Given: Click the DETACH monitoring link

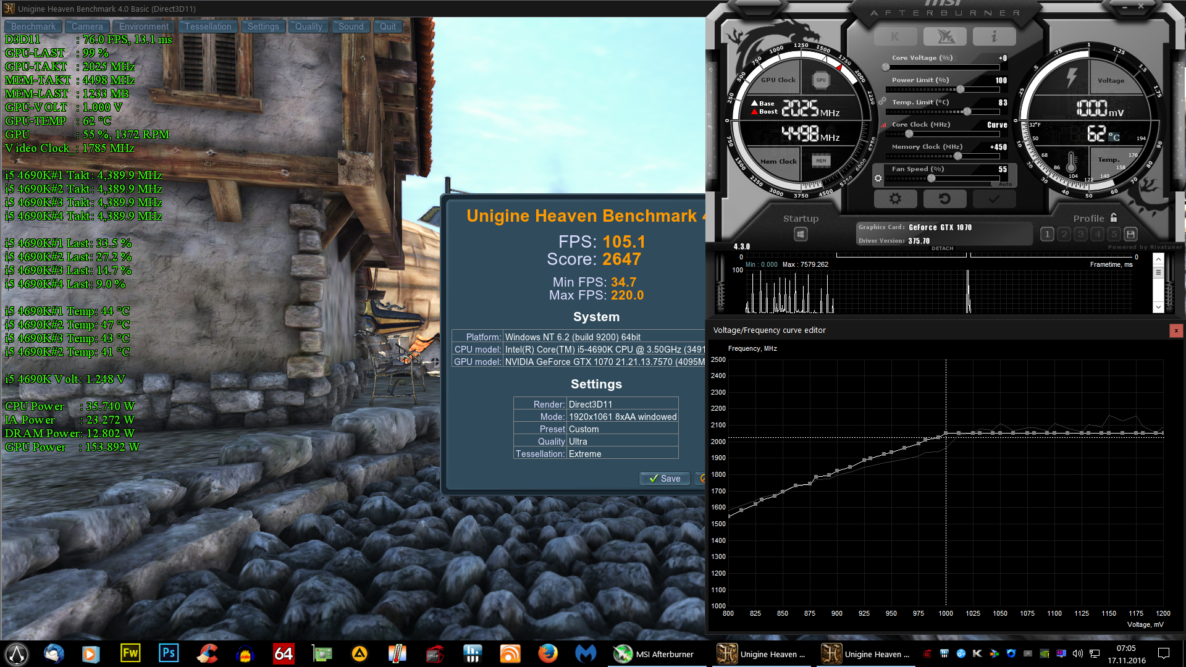Looking at the screenshot, I should pos(942,248).
